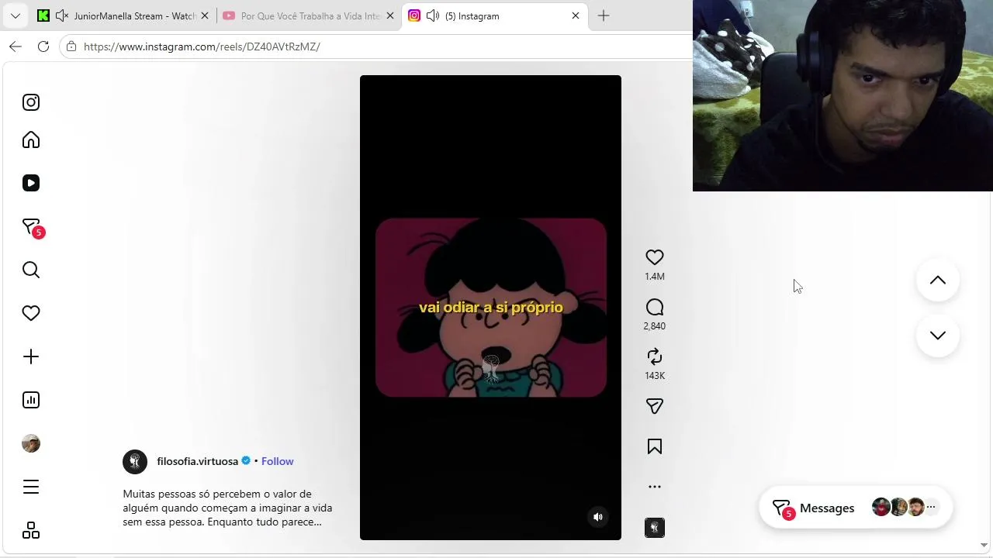Follow filosofia.virtuosa
993x558 pixels.
tap(277, 461)
